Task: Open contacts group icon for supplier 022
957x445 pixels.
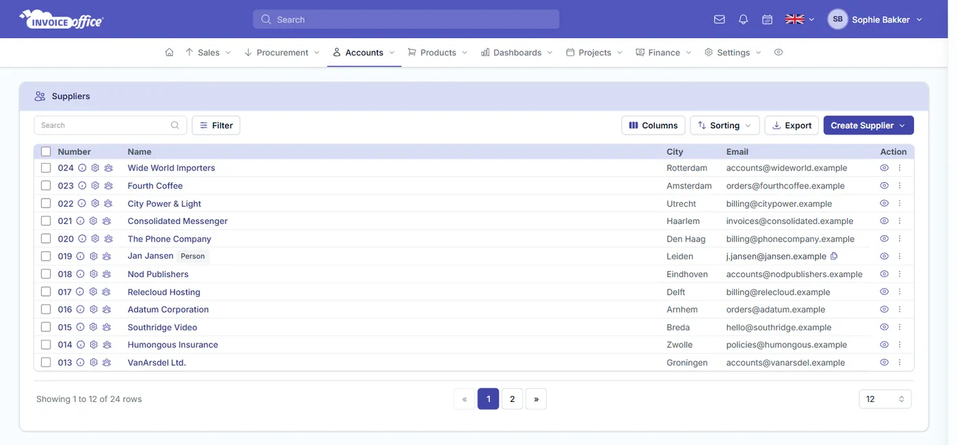Action: (108, 203)
